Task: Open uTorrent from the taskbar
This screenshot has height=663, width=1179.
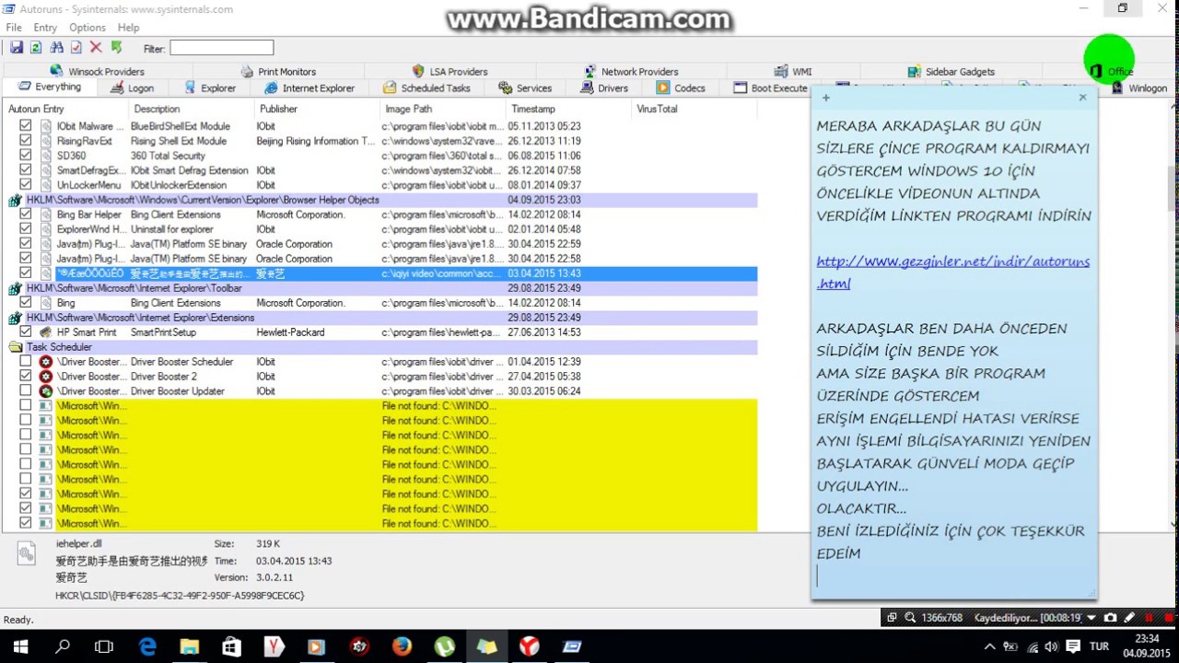Action: 444,646
